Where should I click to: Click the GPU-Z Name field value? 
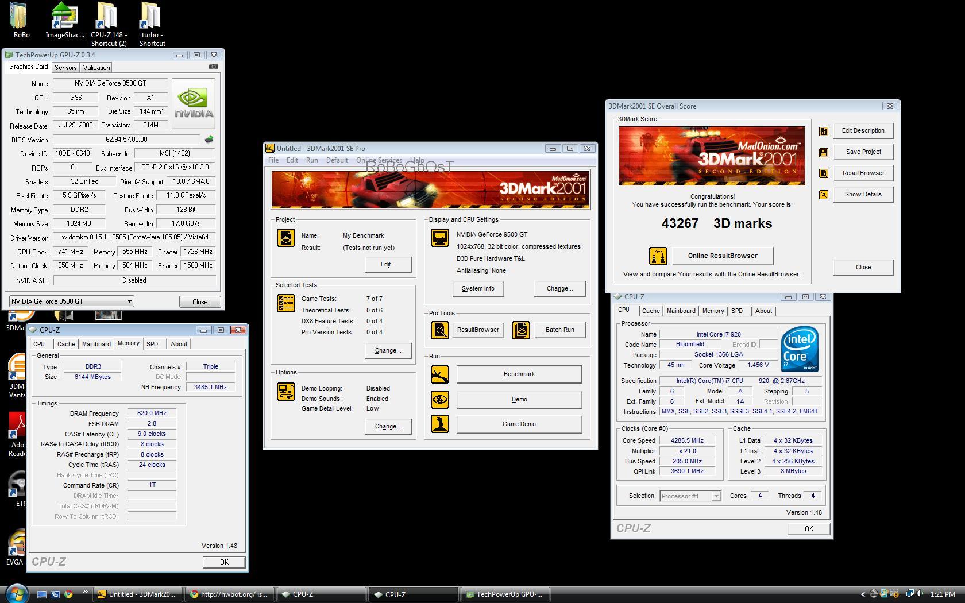coord(110,83)
